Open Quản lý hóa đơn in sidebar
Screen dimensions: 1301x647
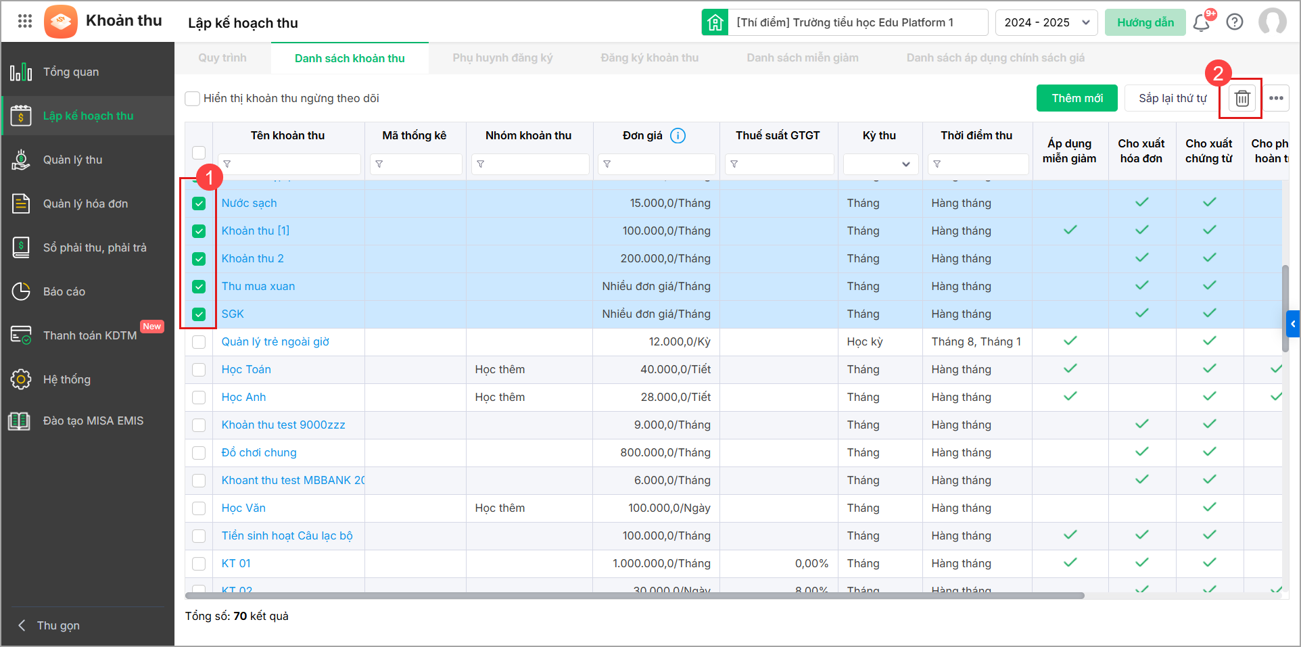coord(85,203)
